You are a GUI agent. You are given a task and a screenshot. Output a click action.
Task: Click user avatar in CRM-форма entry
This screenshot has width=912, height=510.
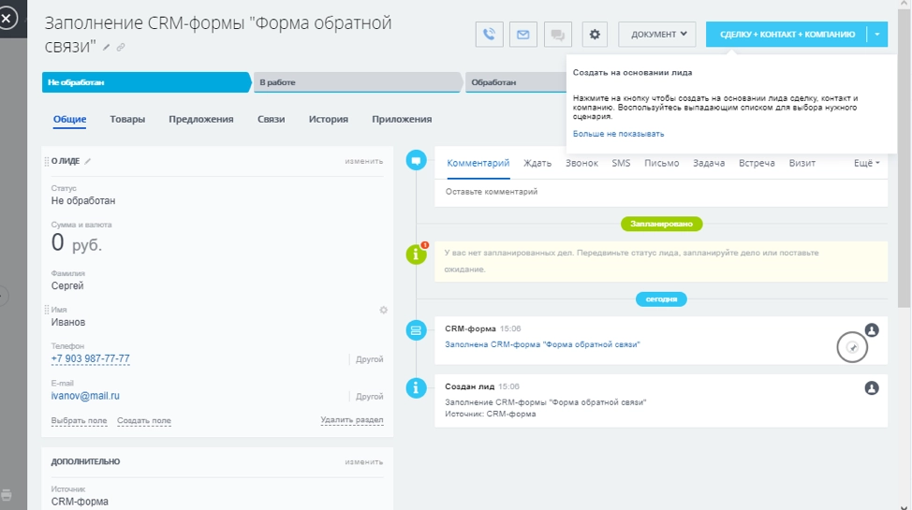pos(872,330)
